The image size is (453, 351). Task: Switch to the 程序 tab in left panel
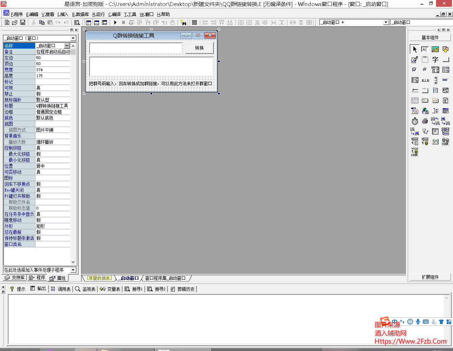tap(37, 278)
